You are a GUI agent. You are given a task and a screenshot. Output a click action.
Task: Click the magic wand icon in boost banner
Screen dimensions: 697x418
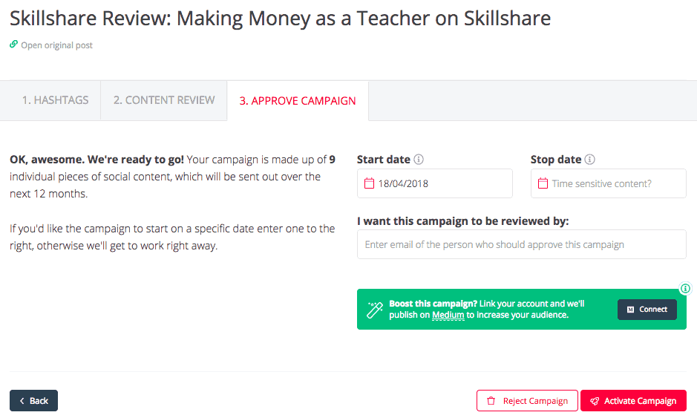tap(374, 310)
